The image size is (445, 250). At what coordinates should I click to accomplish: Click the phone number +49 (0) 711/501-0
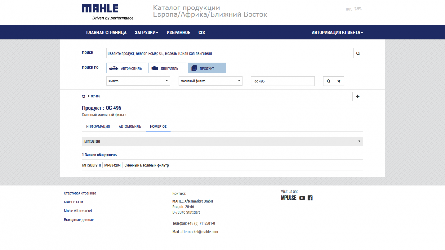click(201, 224)
